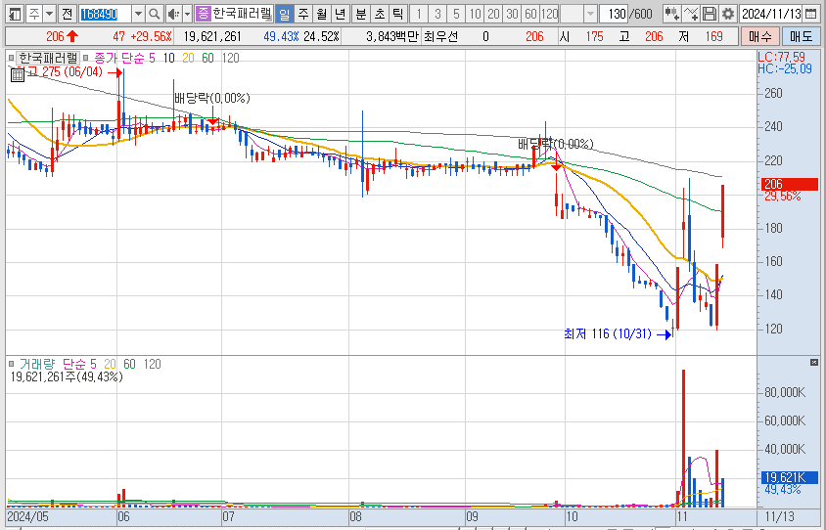
Task: Choose the 3 interval button
Action: (x=437, y=14)
